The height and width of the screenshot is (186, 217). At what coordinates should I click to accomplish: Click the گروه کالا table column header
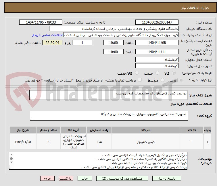pos(74,130)
